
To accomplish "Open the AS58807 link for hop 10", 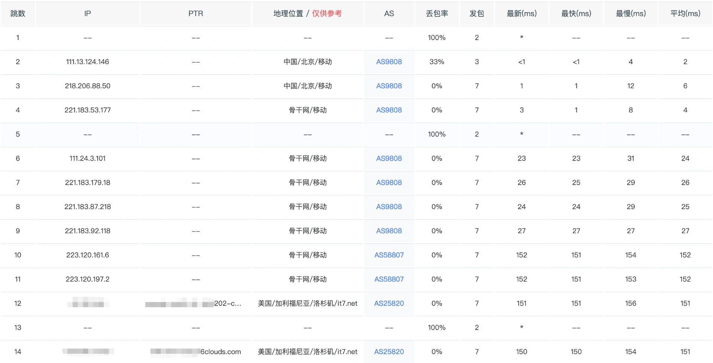I will click(389, 255).
